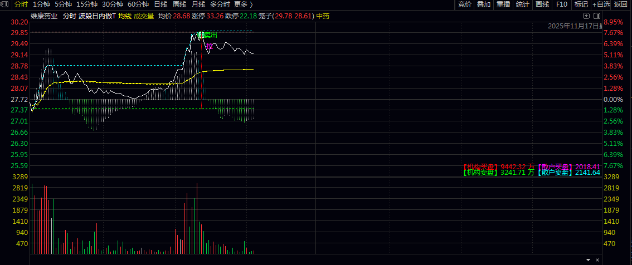Click the 涨停 price 33.26
Screen dimensions: 632x265
click(214, 16)
